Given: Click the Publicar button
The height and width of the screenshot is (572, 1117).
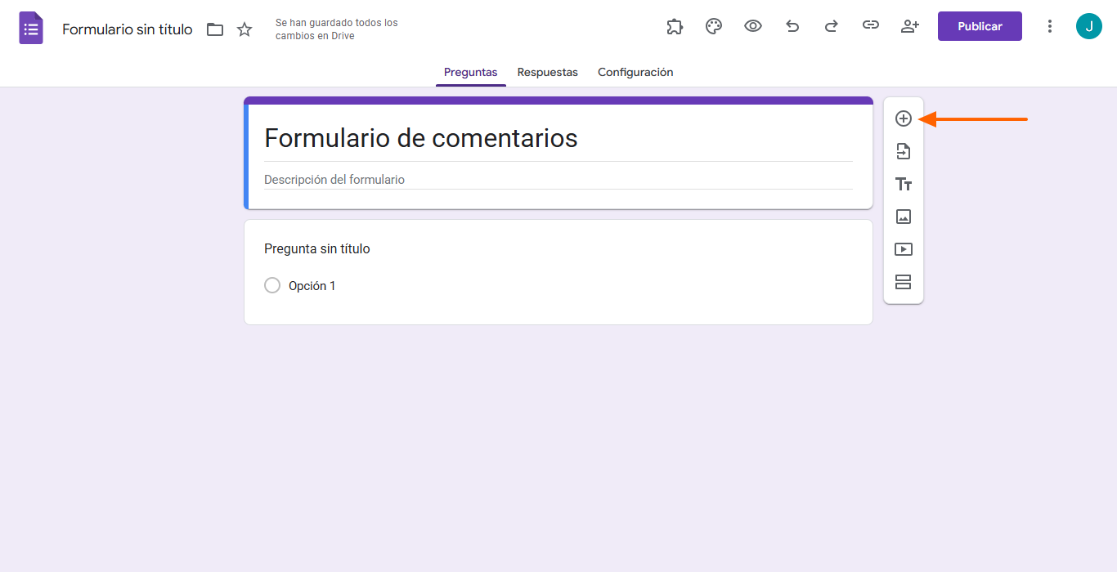Looking at the screenshot, I should 980,26.
